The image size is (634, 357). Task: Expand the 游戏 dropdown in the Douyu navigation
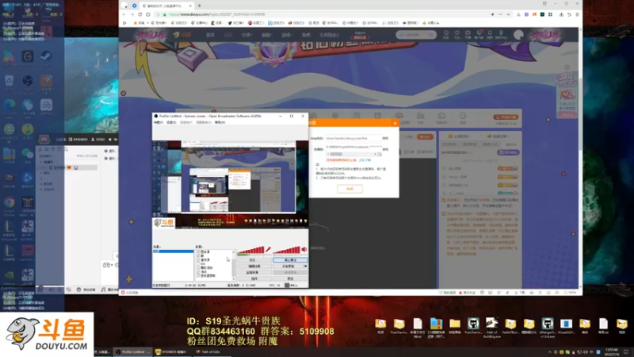point(286,35)
